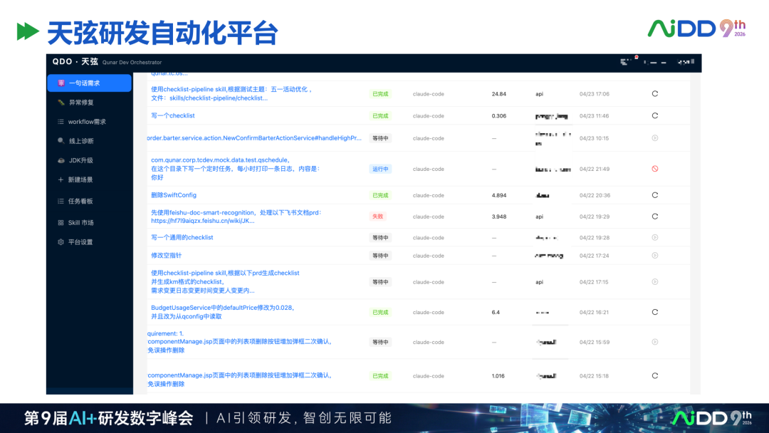Viewport: 769px width, 433px height.
Task: Retry the BudgetUsageService defaultPrice task
Action: coord(655,312)
